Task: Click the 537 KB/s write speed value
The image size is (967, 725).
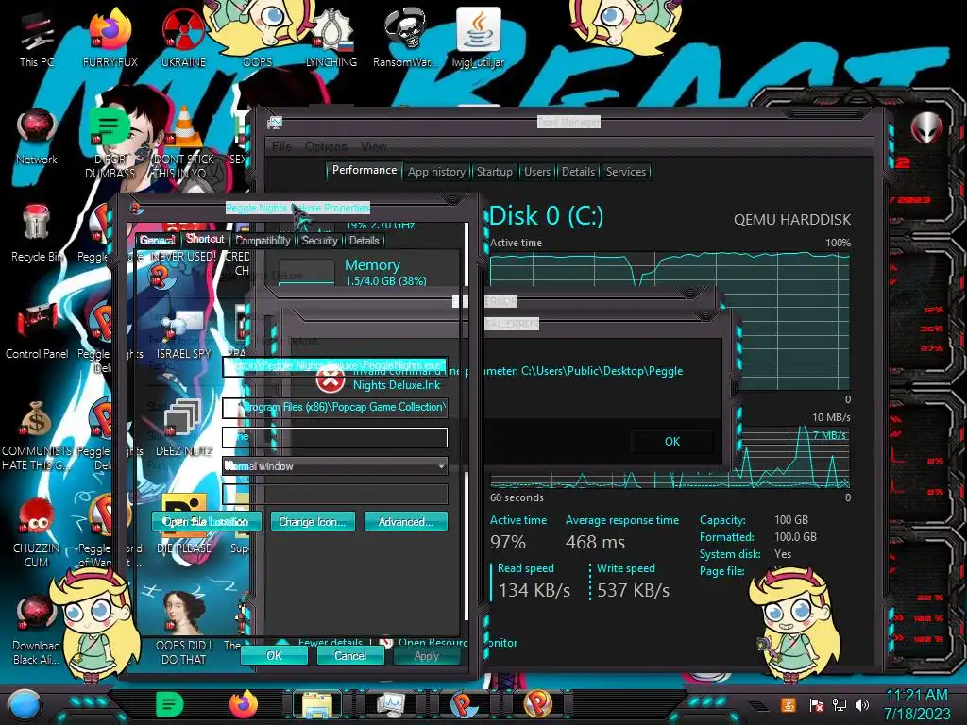Action: click(633, 590)
